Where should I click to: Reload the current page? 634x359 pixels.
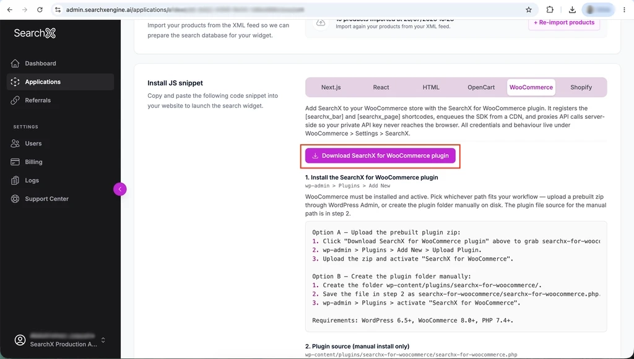pyautogui.click(x=40, y=10)
